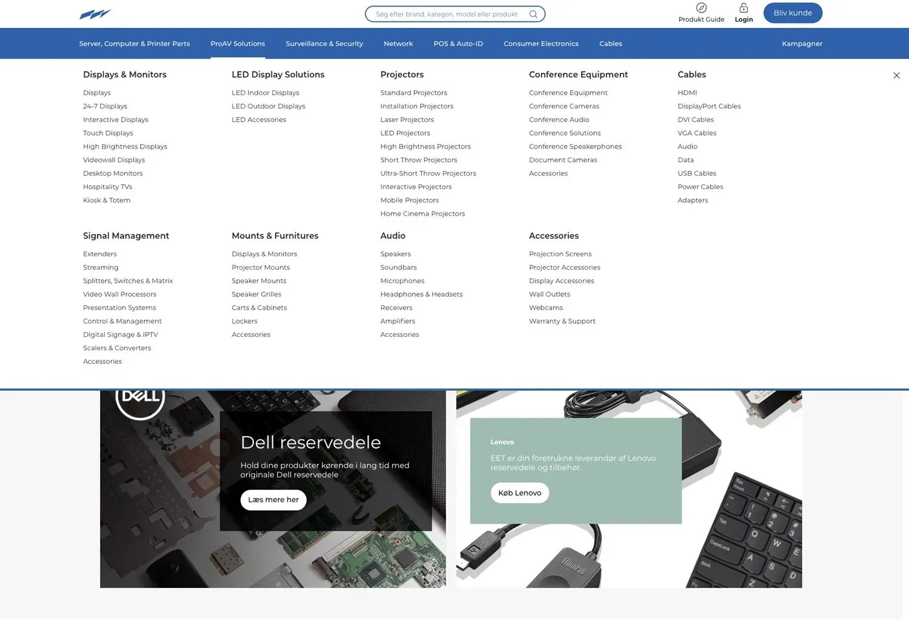Open Conference Equipment heading
This screenshot has width=909, height=623.
click(578, 75)
